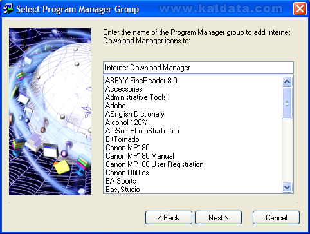Viewport: 310px width, 234px height.
Task: Click the scroll down arrow of list
Action: tap(287, 188)
